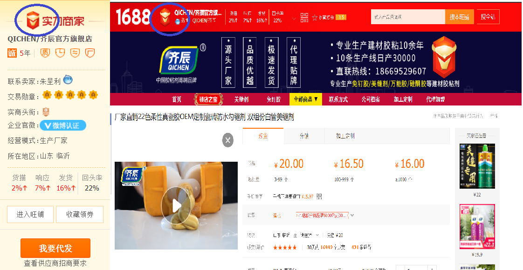Click the QR code next to ¥15.97
Screen dimensions: 523x270
coord(319,197)
